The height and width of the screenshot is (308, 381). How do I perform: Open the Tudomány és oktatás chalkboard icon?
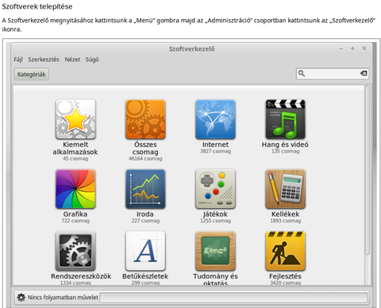215,251
